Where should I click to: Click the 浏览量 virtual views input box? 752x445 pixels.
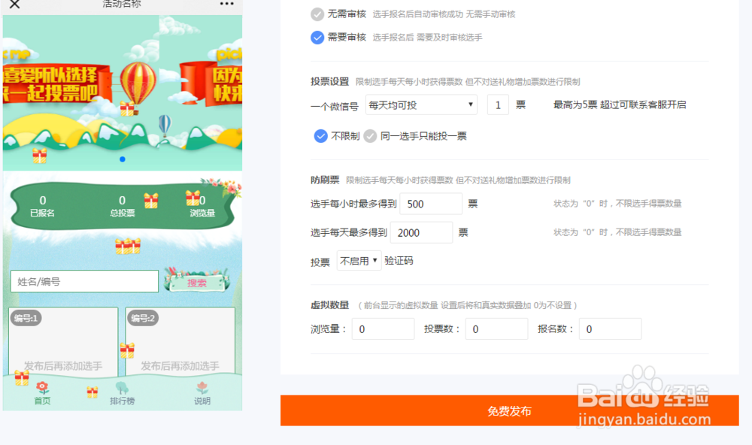click(383, 328)
